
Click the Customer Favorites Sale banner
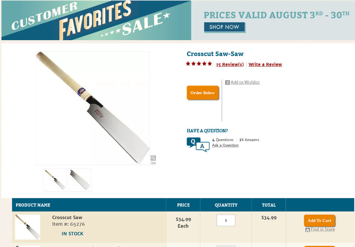[x=96, y=20]
